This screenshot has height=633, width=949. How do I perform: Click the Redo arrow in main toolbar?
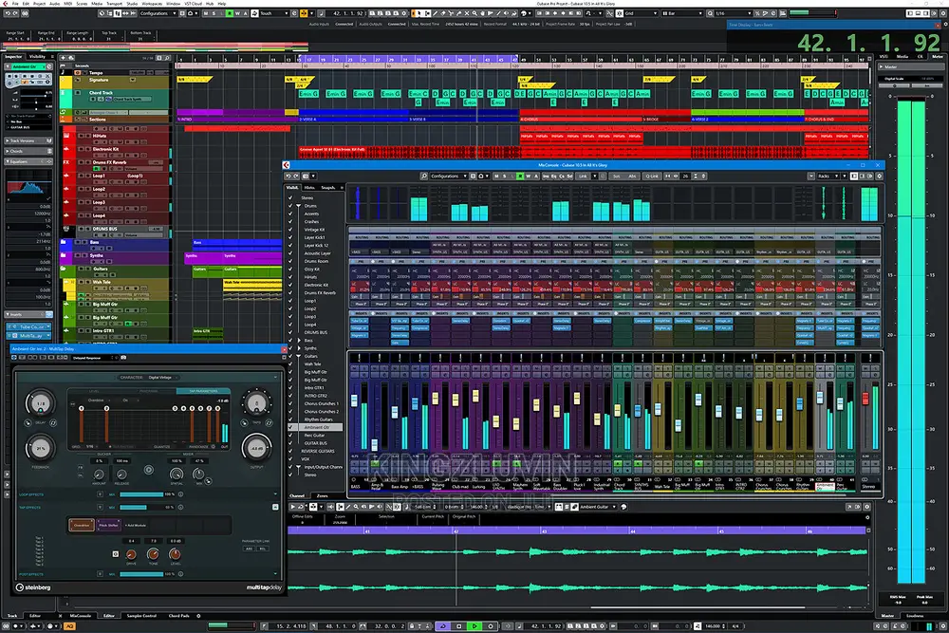[x=15, y=13]
